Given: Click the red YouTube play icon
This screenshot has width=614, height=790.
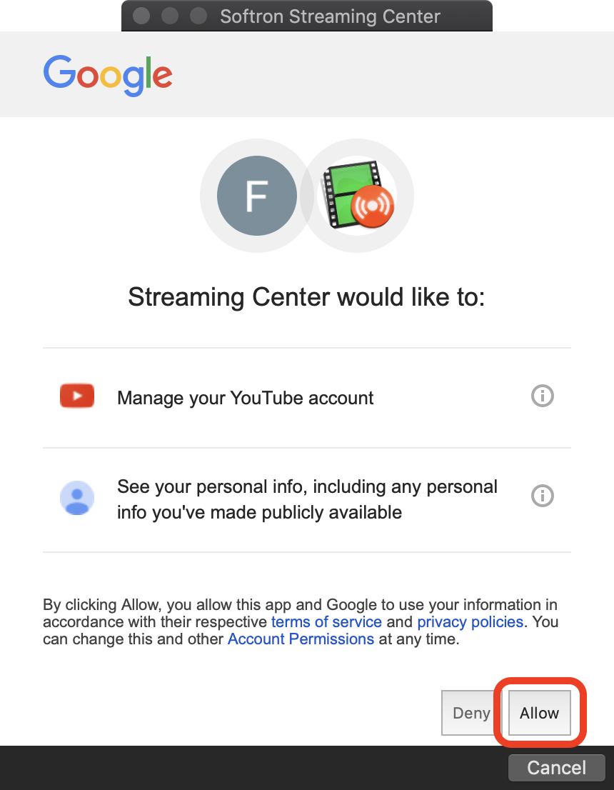Looking at the screenshot, I should point(77,396).
